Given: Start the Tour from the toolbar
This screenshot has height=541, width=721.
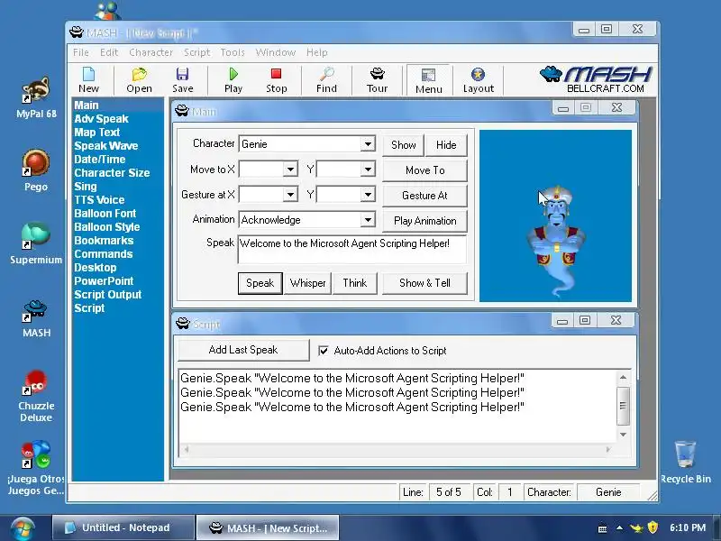Looking at the screenshot, I should 377,80.
